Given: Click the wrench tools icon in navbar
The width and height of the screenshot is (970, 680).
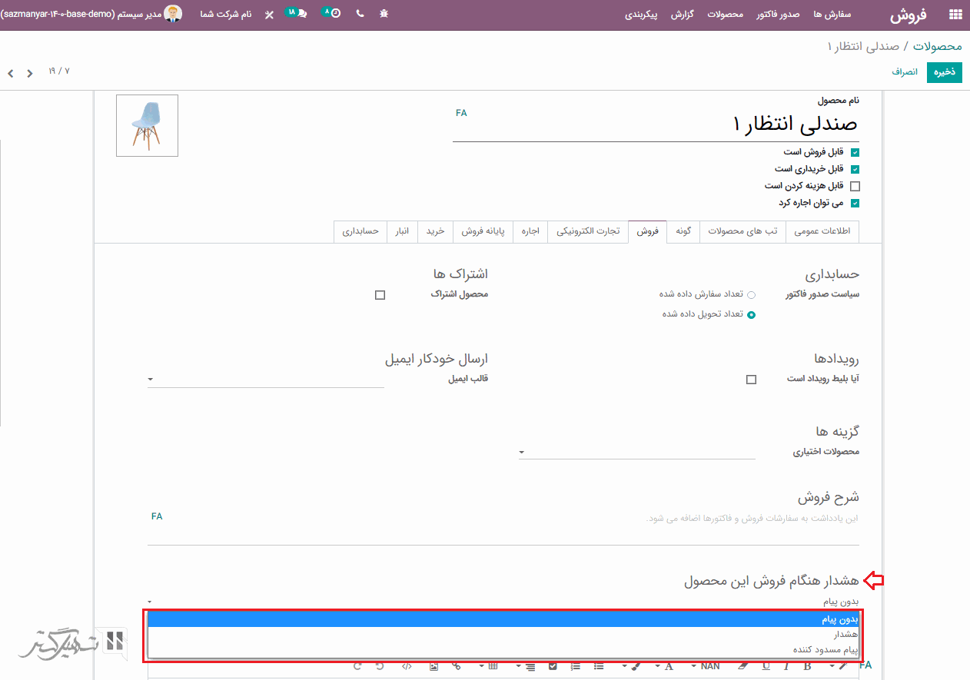Looking at the screenshot, I should point(268,15).
